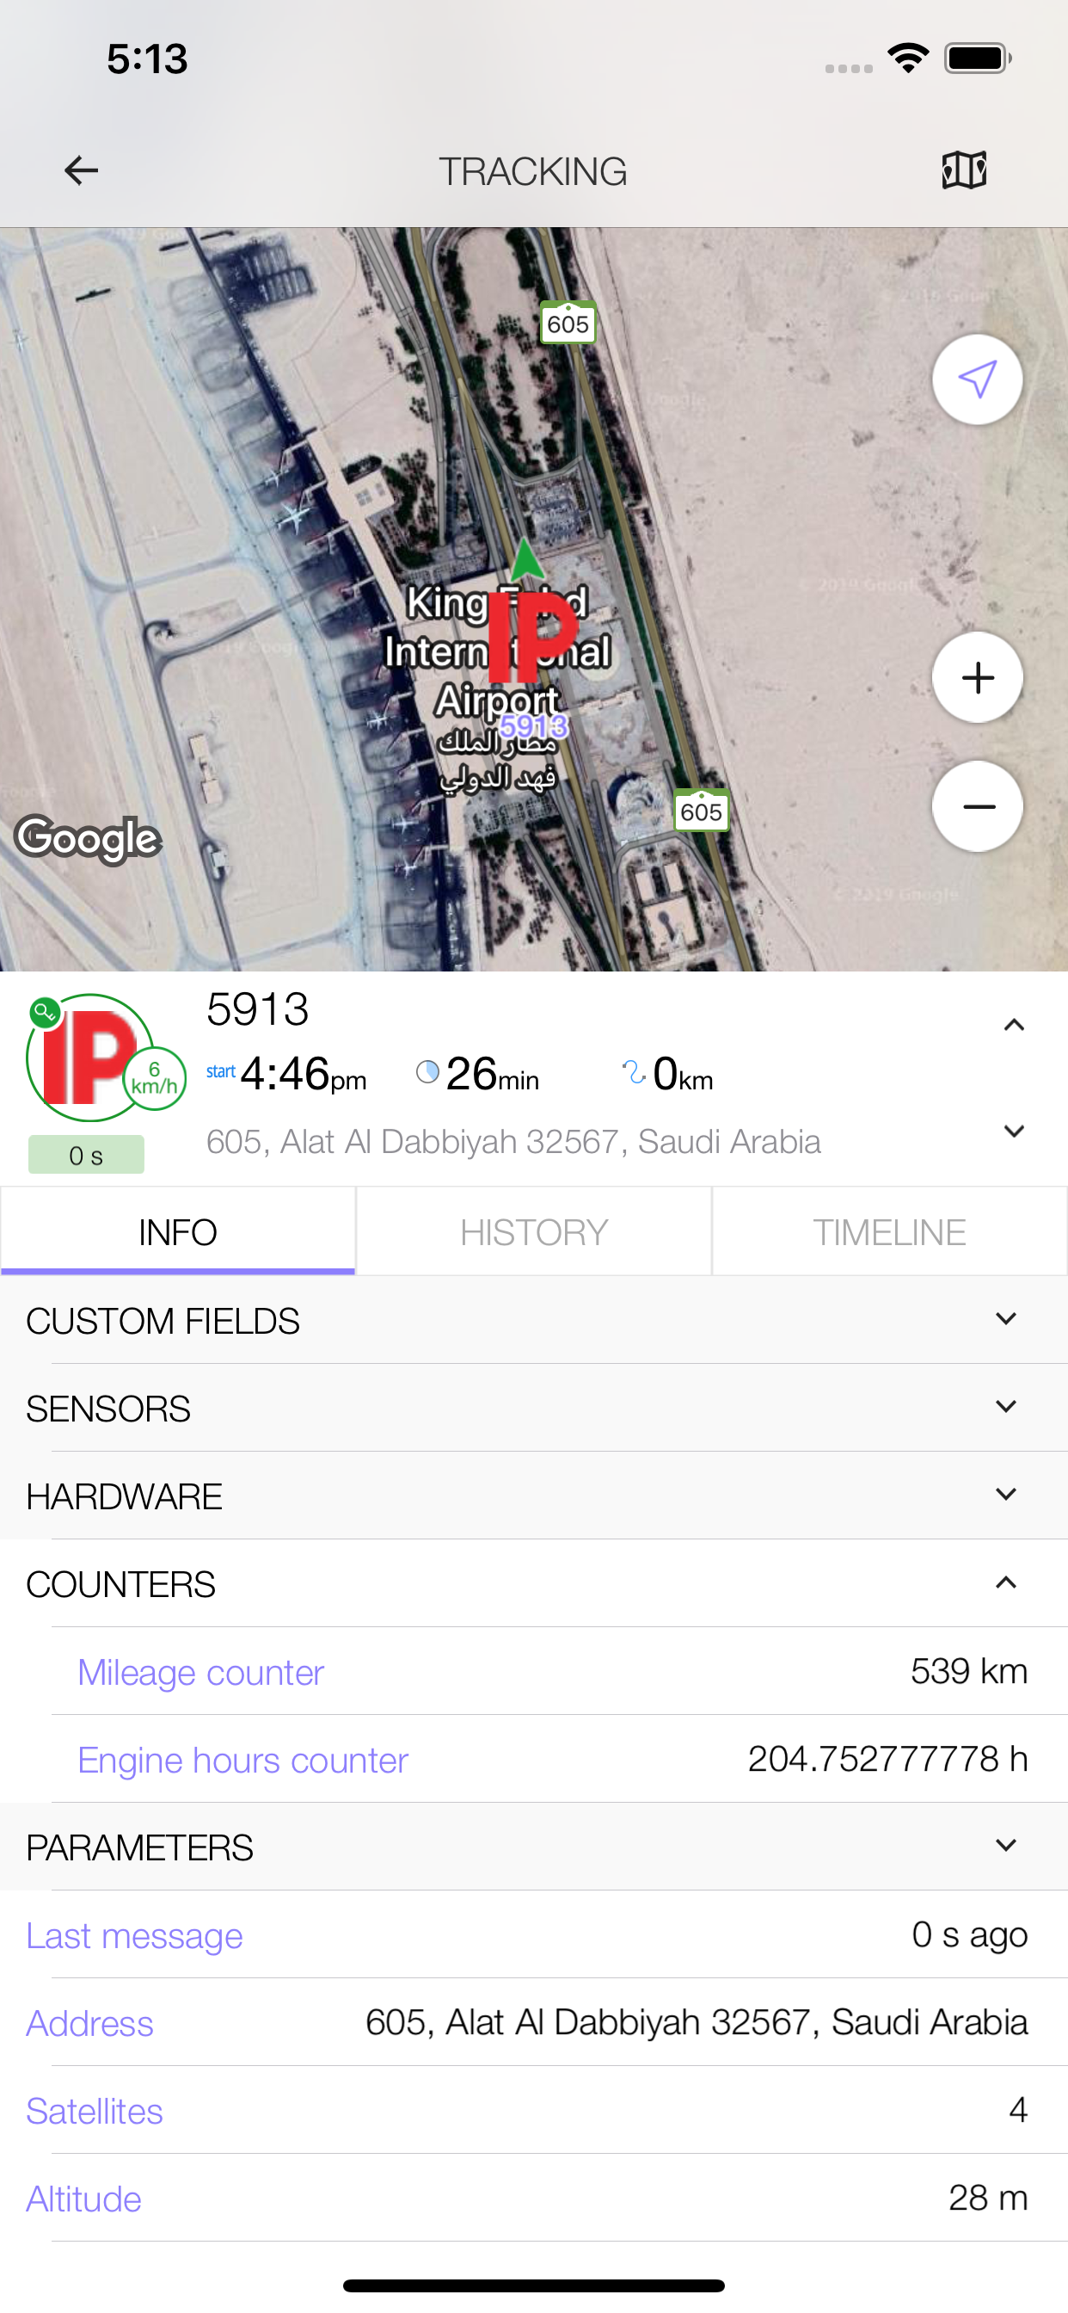Collapse the COUNTERS section

534,1584
